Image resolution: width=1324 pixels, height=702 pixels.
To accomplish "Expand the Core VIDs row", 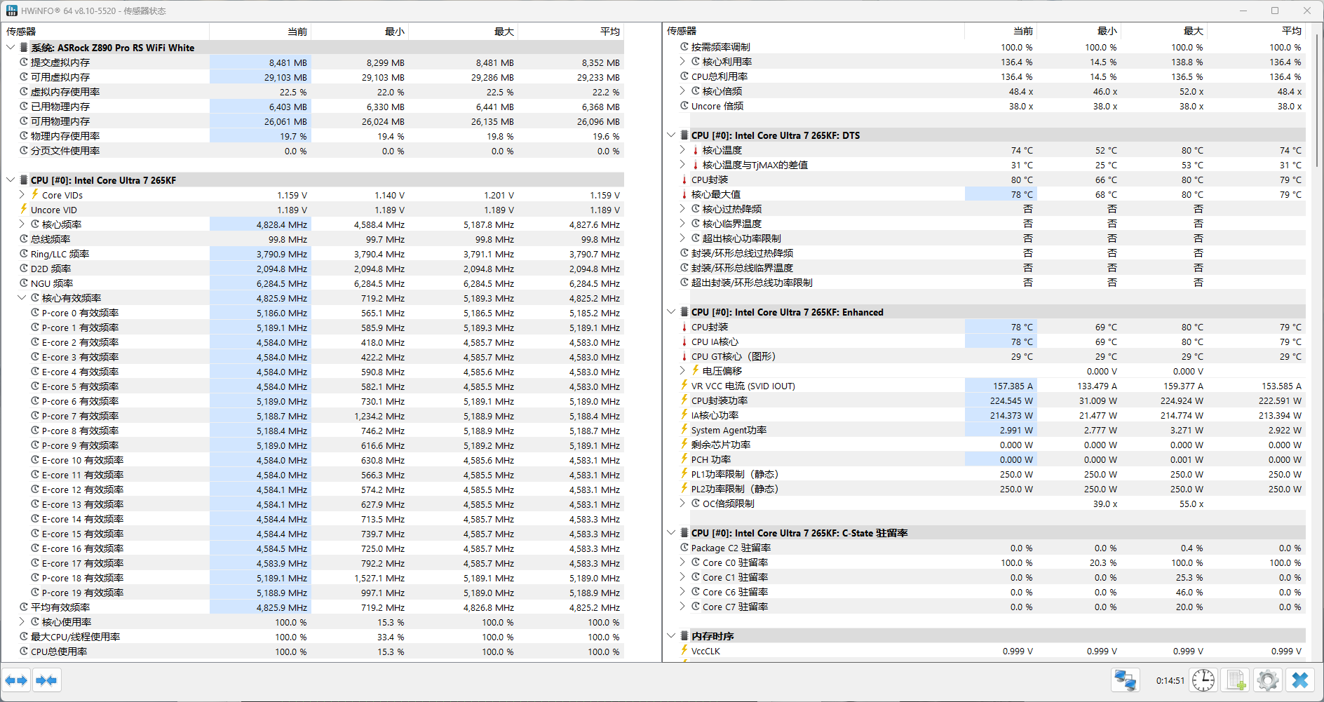I will pyautogui.click(x=22, y=195).
